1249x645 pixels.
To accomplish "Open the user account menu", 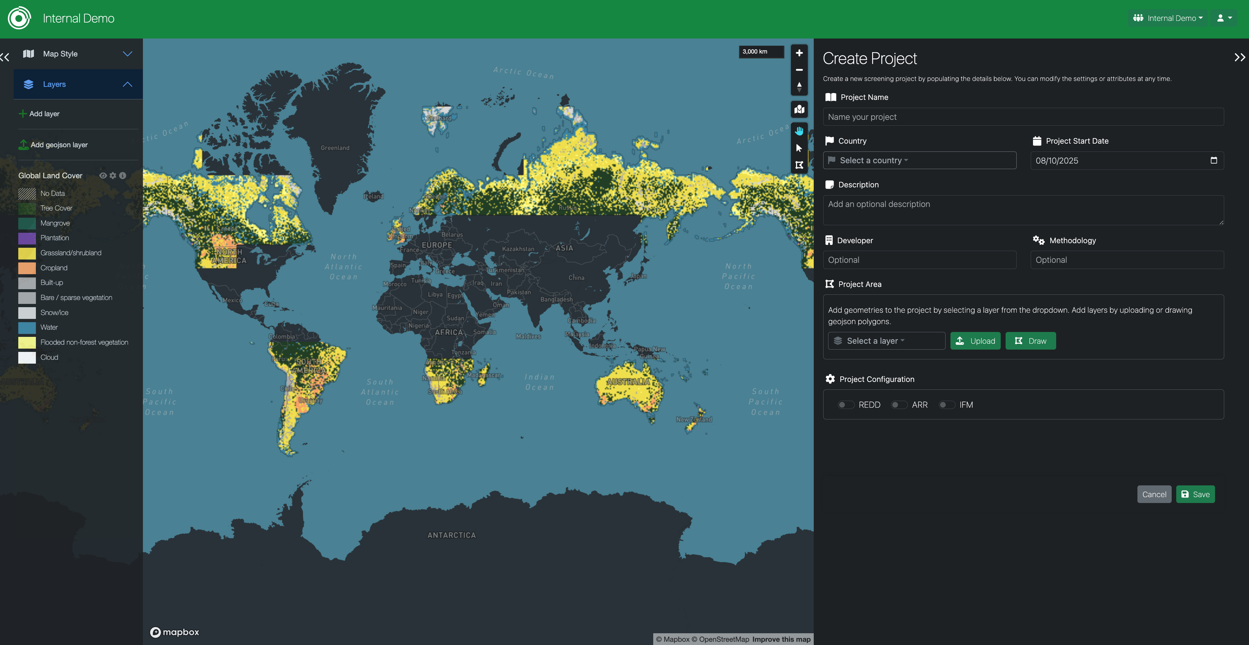I will point(1224,18).
